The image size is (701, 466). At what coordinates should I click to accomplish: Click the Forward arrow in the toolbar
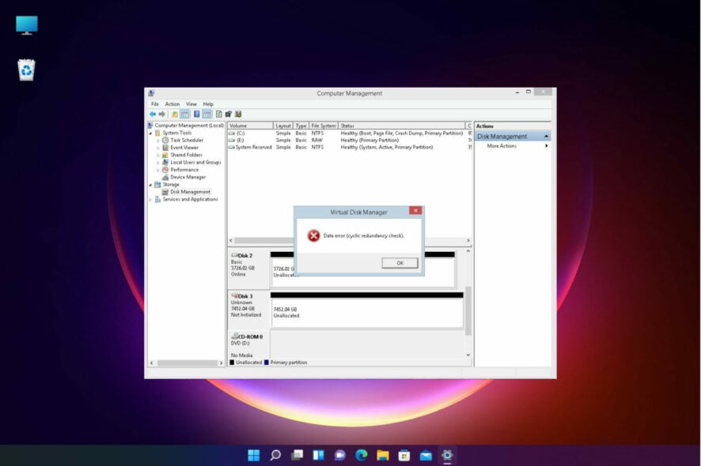pos(161,114)
